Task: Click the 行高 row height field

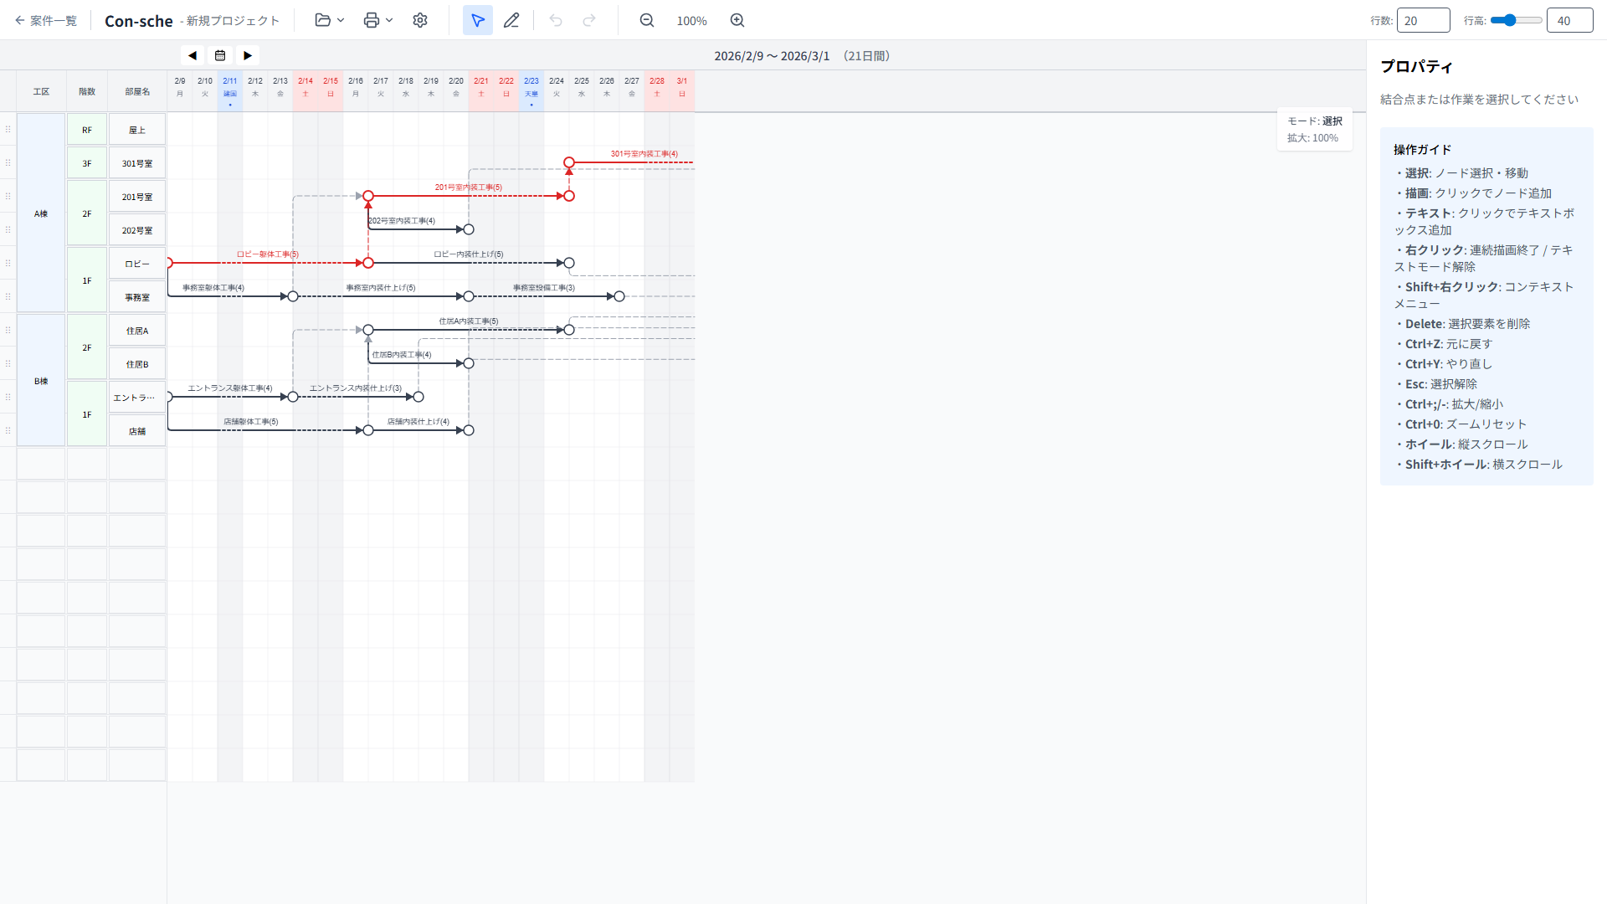Action: 1569,20
